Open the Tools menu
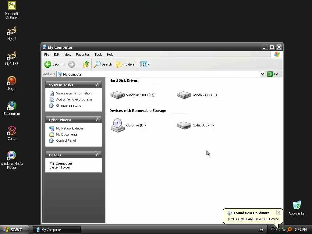The image size is (312, 234). [x=98, y=55]
